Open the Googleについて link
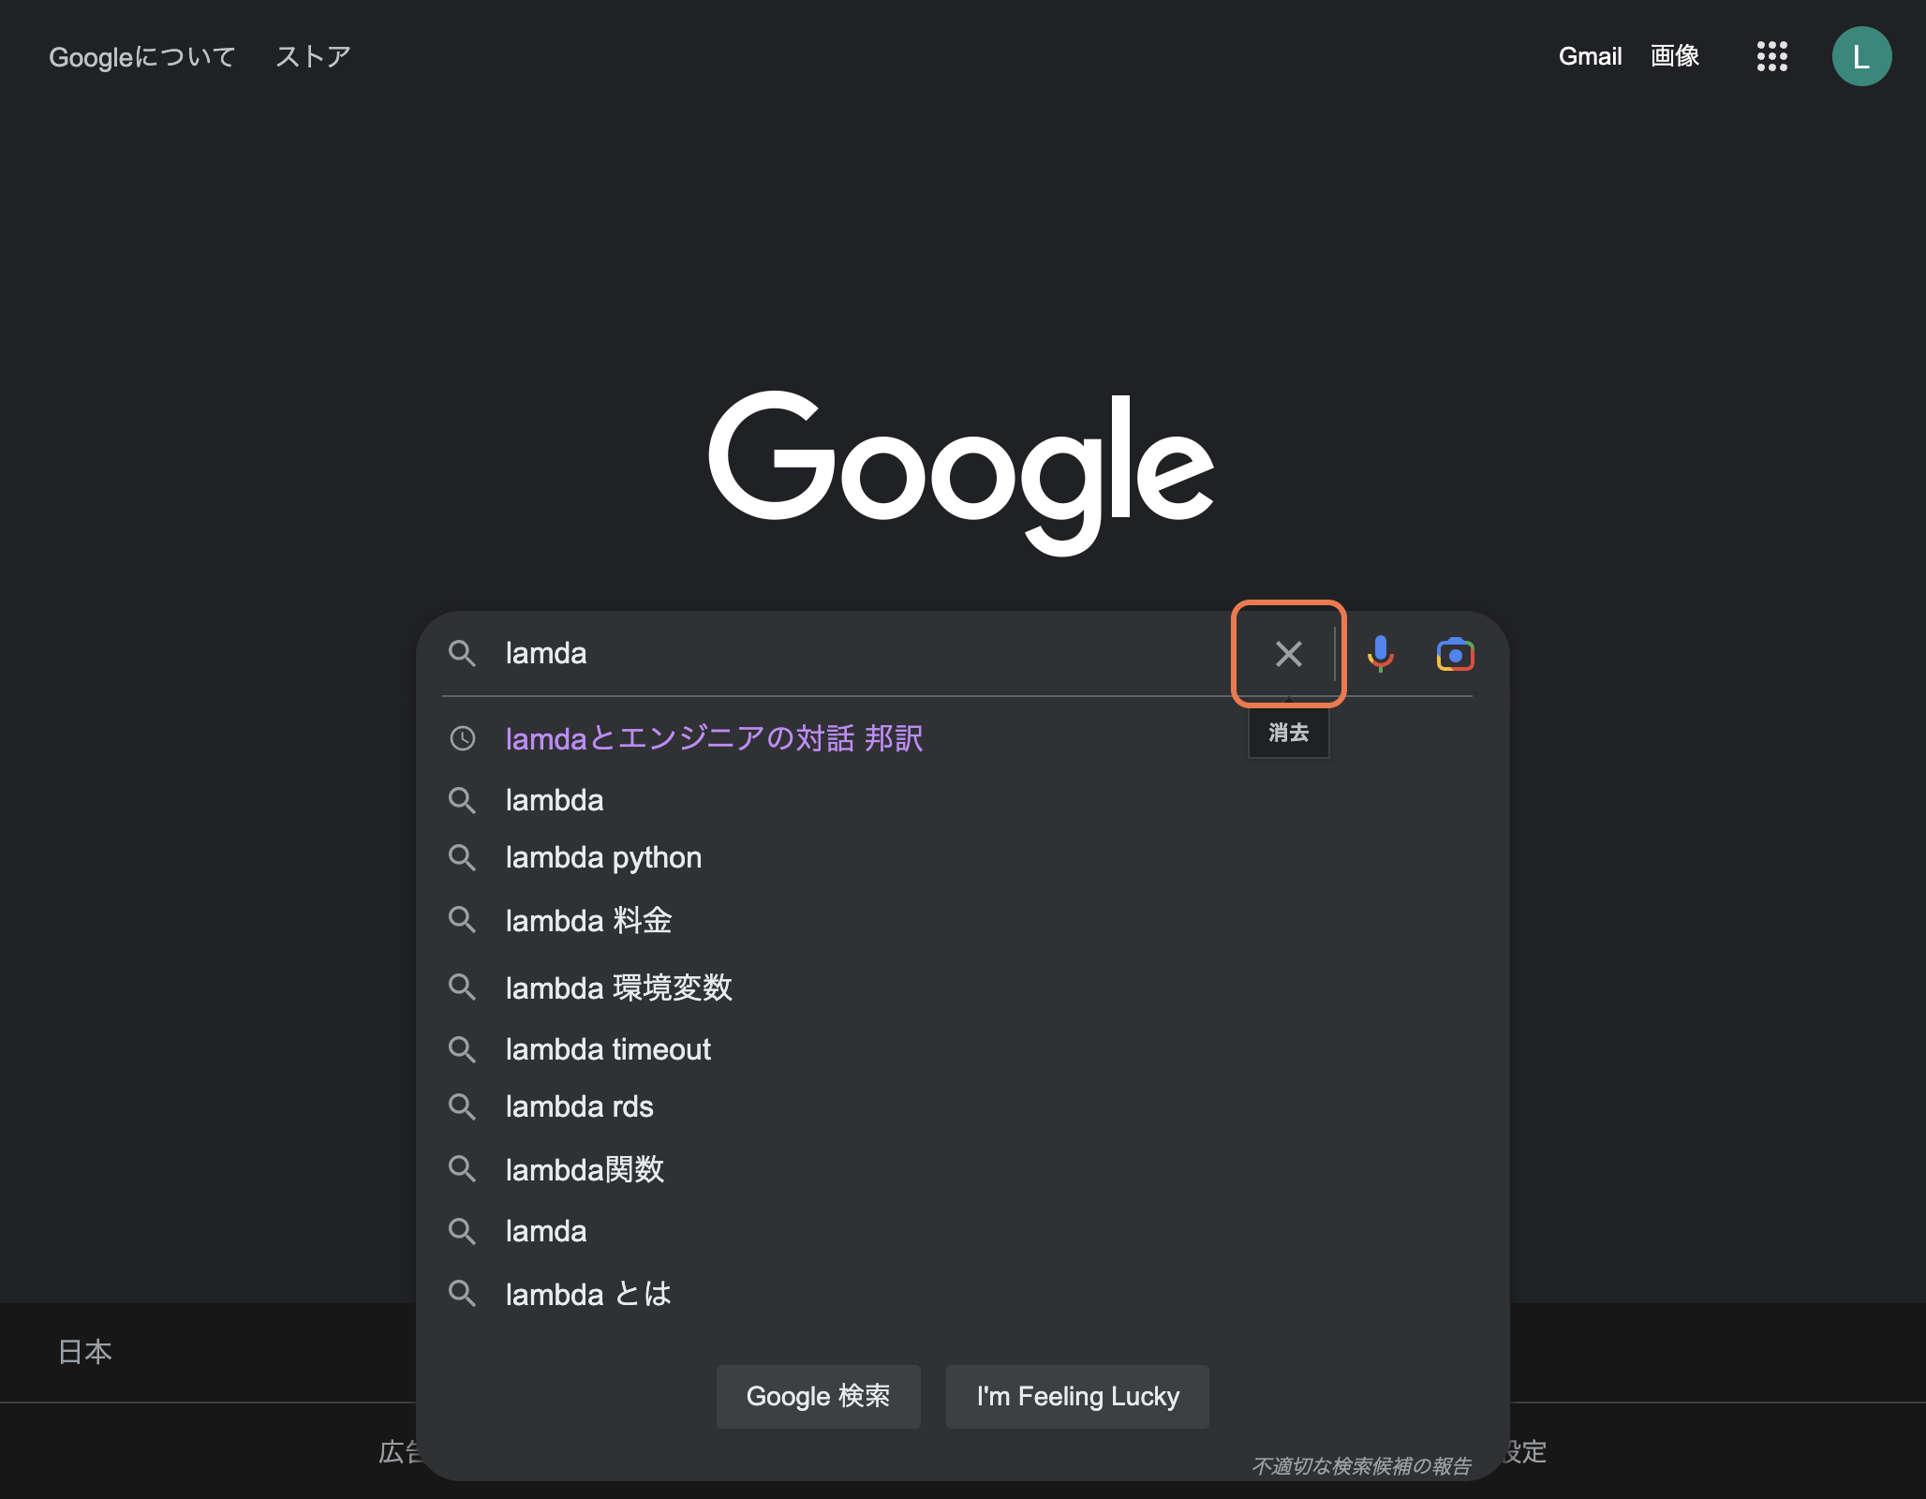 (x=141, y=57)
